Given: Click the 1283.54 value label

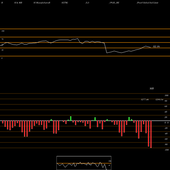Looking at the screenshot, I should click(159, 100).
